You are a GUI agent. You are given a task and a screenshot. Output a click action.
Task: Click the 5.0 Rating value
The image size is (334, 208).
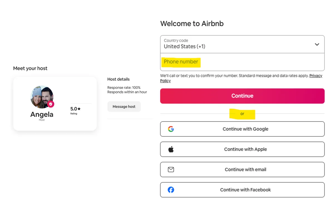[73, 109]
